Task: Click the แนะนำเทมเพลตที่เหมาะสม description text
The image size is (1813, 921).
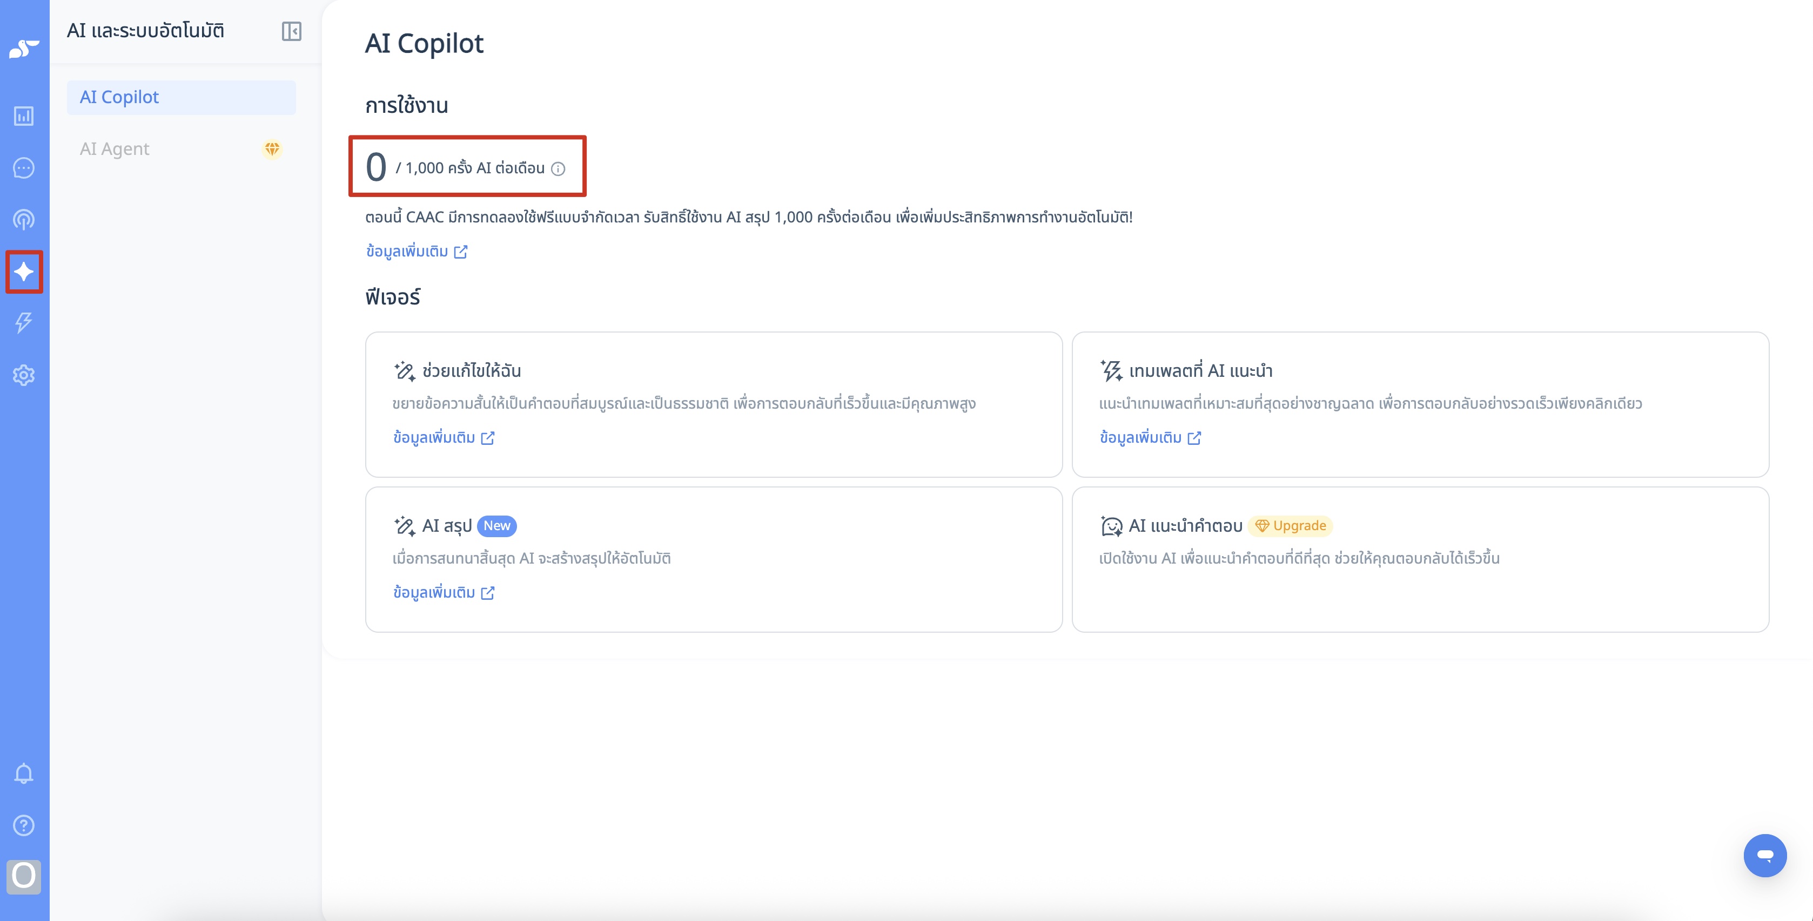Action: point(1371,404)
